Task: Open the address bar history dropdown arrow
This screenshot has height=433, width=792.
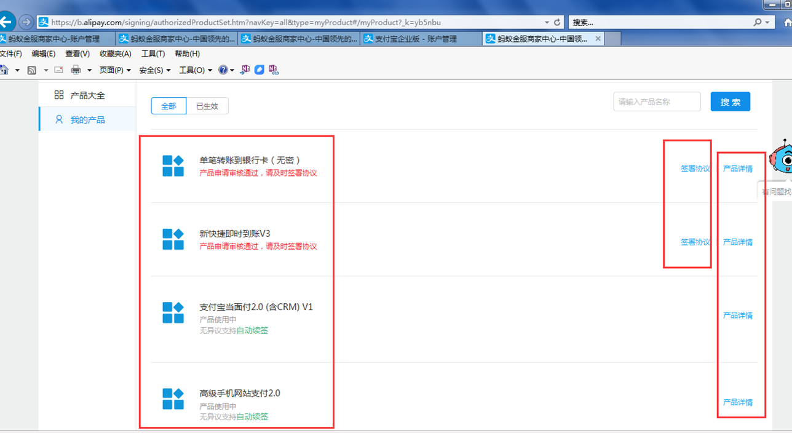Action: (547, 22)
